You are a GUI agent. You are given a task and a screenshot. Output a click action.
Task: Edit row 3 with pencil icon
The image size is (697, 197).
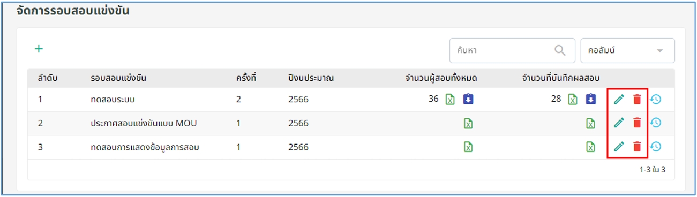point(619,146)
